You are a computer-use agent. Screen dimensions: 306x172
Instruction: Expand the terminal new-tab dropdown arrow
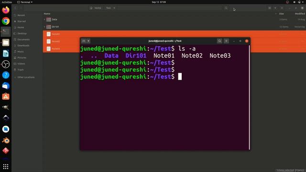(x=88, y=41)
